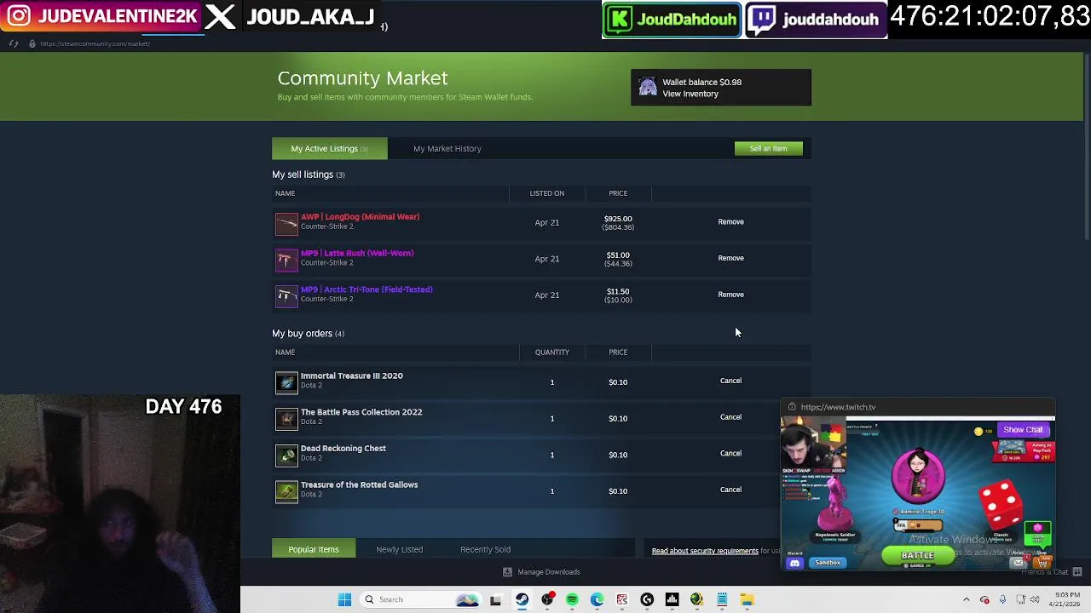Click the red Classic dice image
This screenshot has height=613, width=1091.
pyautogui.click(x=999, y=504)
